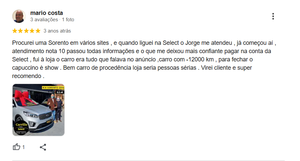
Task: Click the '3 avaliações' reviewer stats text
Action: [x=44, y=20]
